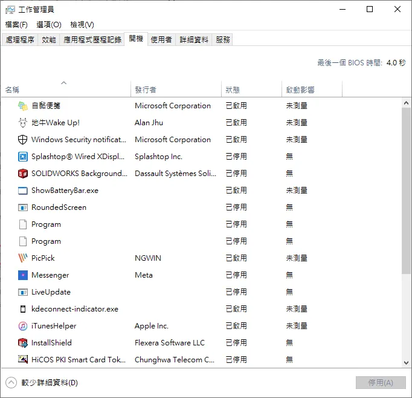
Task: Collapse view with the 較少詳細資料 arrow icon
Action: 11,383
